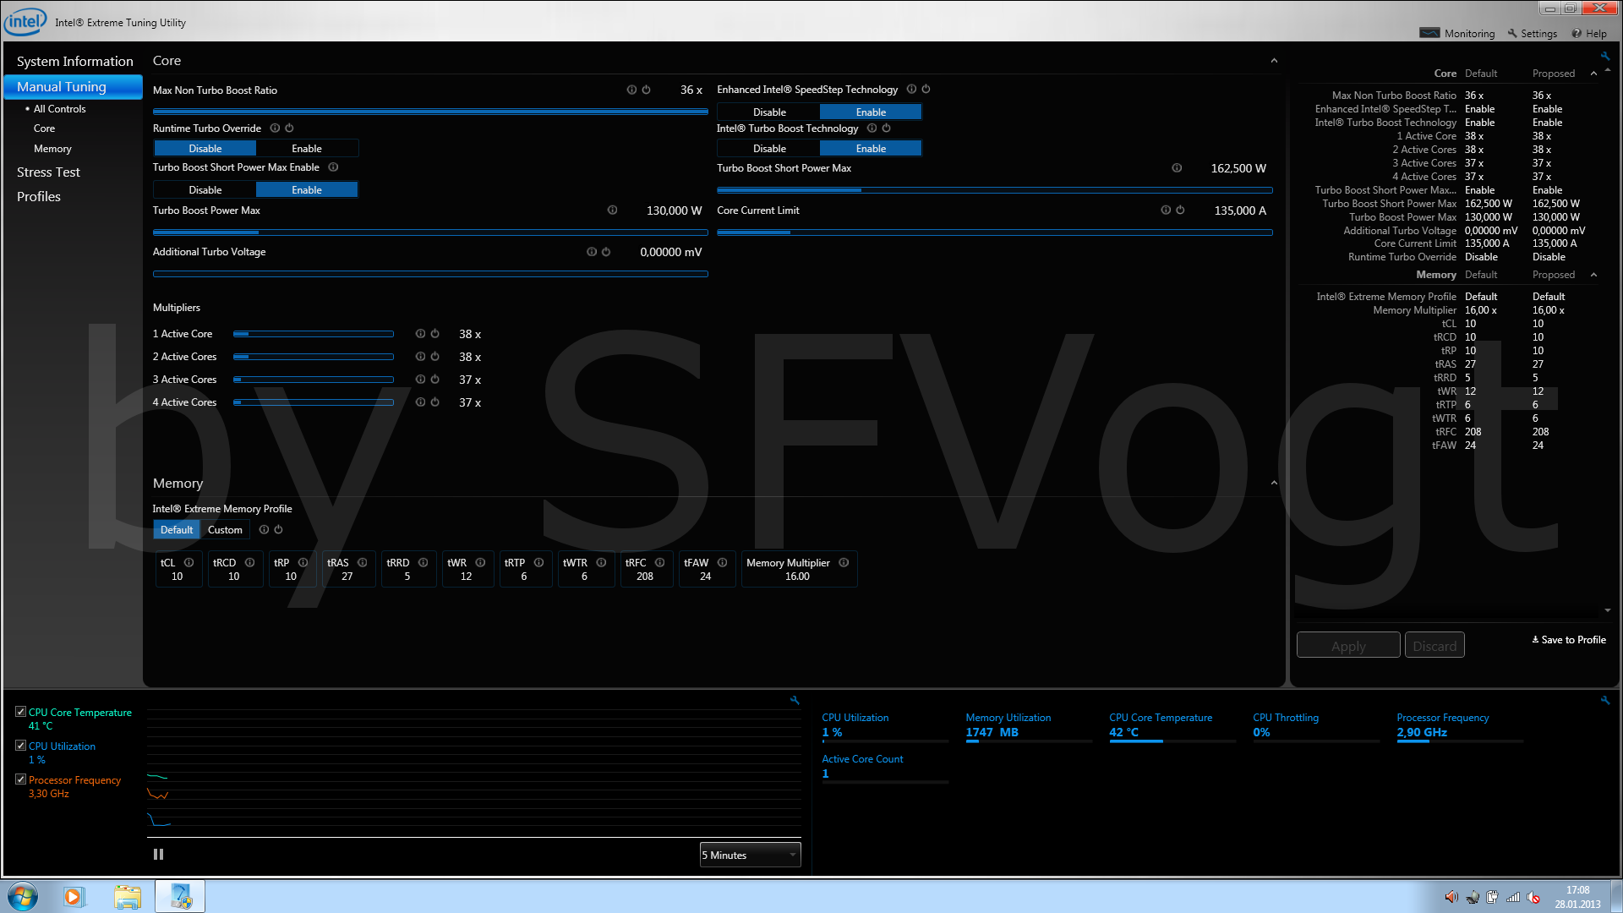Toggle CPU Core Temperature checkbox
1623x913 pixels.
[x=20, y=712]
